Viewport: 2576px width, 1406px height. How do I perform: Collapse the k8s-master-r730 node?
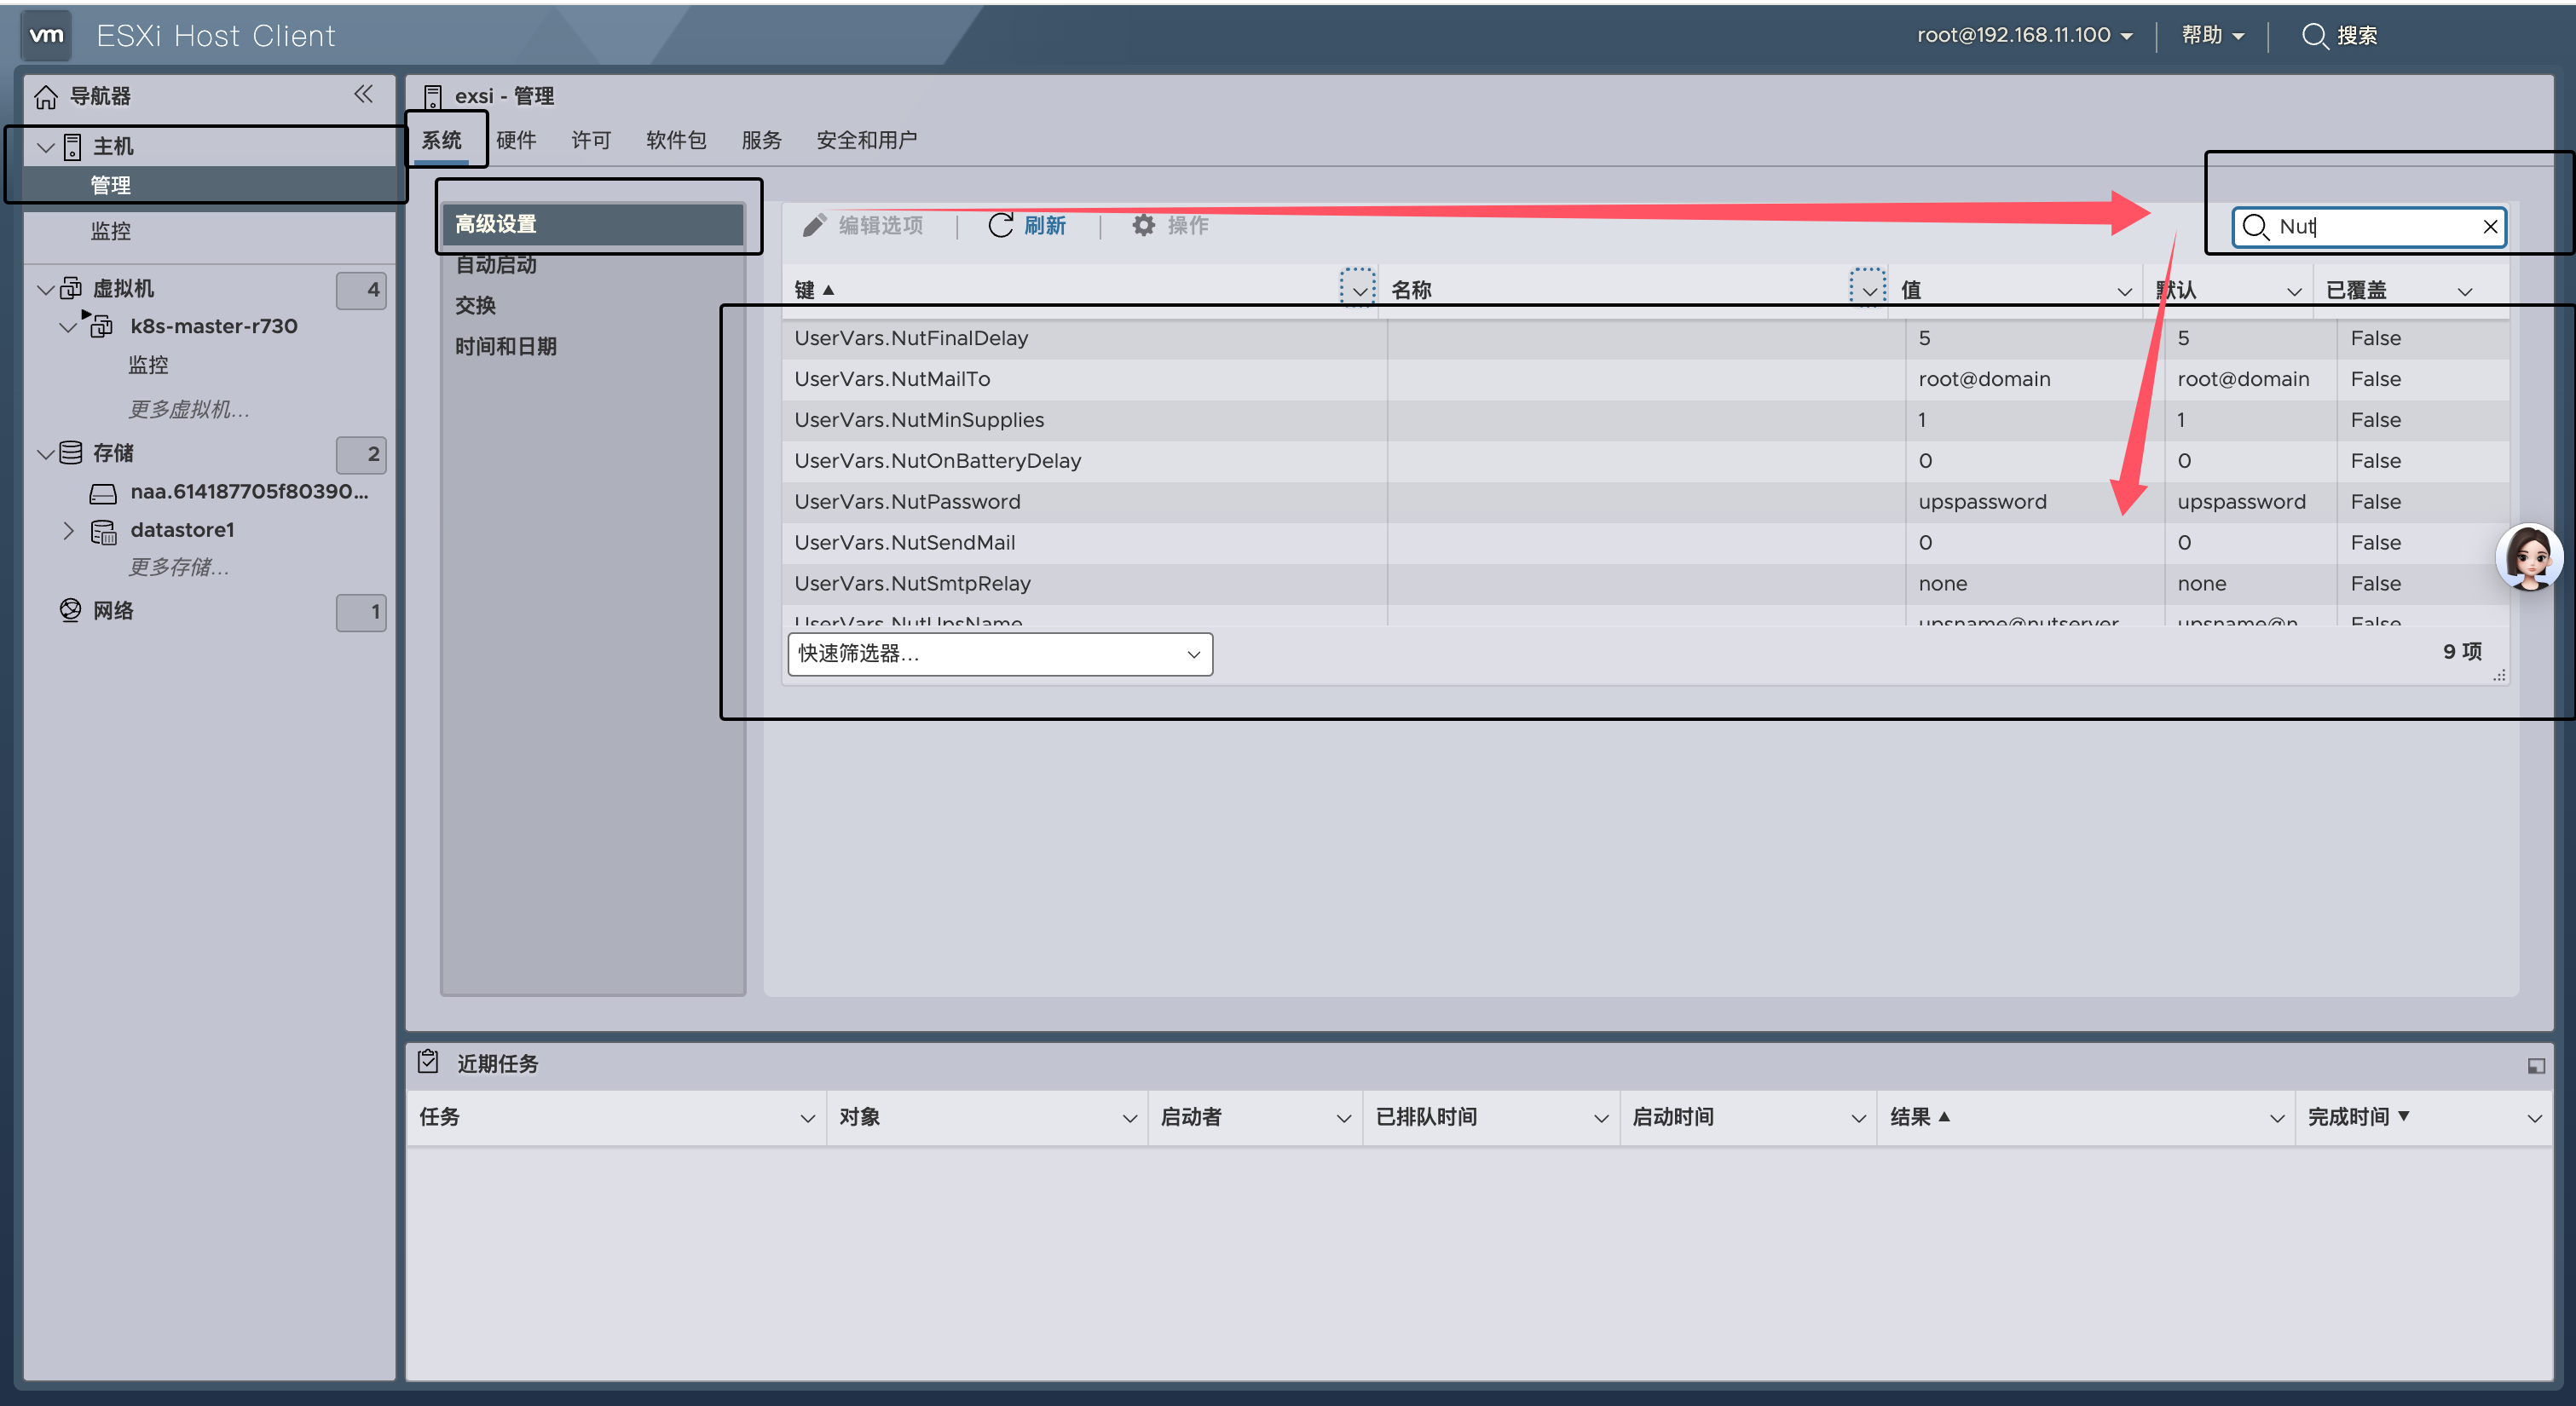point(68,327)
